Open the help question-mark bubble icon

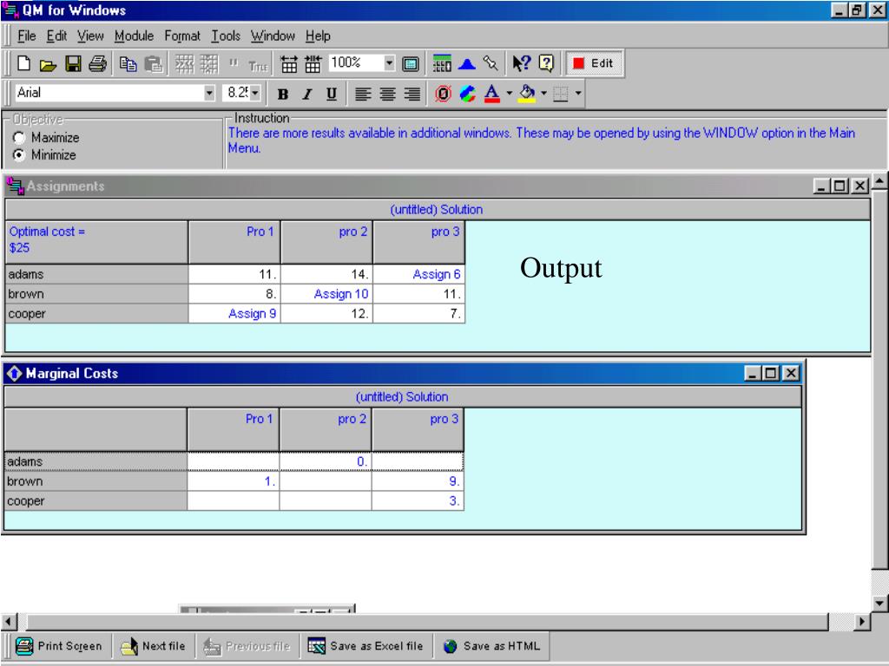(546, 62)
